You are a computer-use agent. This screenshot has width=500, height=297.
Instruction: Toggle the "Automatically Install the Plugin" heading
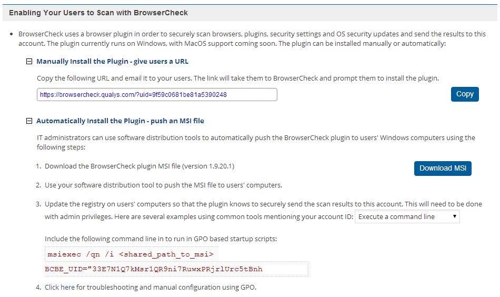coord(120,121)
